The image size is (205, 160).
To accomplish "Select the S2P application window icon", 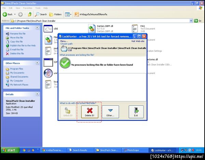I will pyautogui.click(x=48, y=62).
